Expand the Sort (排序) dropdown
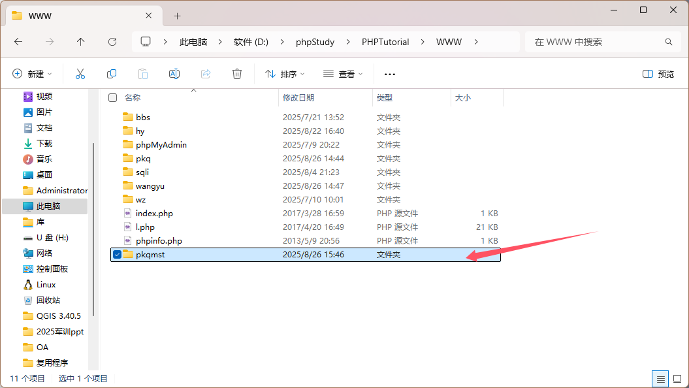The image size is (689, 388). tap(285, 74)
